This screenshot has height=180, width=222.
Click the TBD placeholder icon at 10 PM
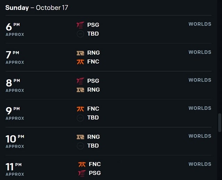pyautogui.click(x=80, y=146)
